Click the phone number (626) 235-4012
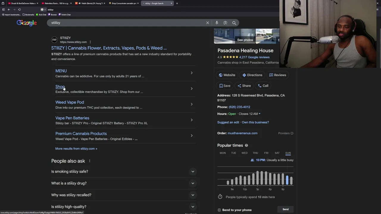The height and width of the screenshot is (214, 381). point(239,107)
